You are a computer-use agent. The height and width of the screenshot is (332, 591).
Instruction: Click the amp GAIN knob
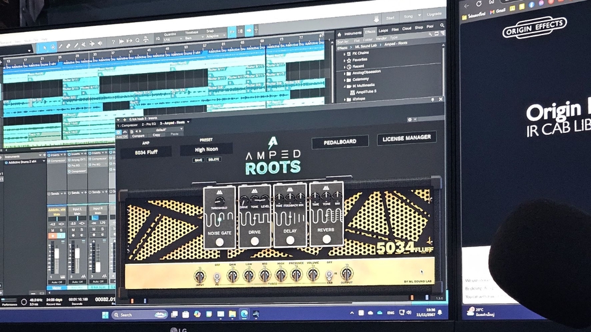[233, 276]
